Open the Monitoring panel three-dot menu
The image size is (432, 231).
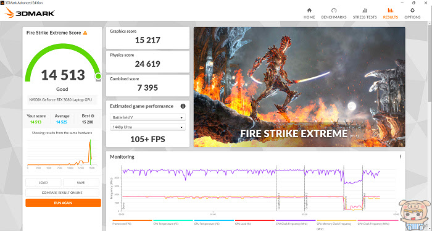pos(400,156)
